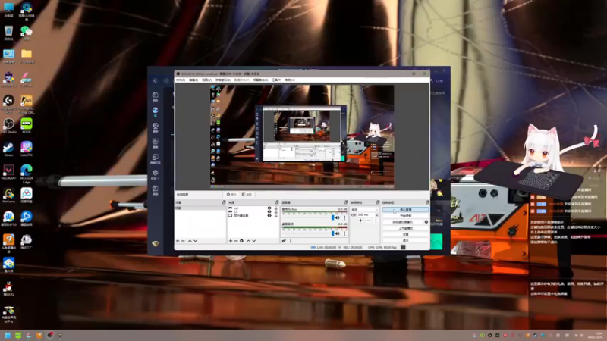
Task: Open the LetsVPN desktop shortcut
Action: click(27, 149)
